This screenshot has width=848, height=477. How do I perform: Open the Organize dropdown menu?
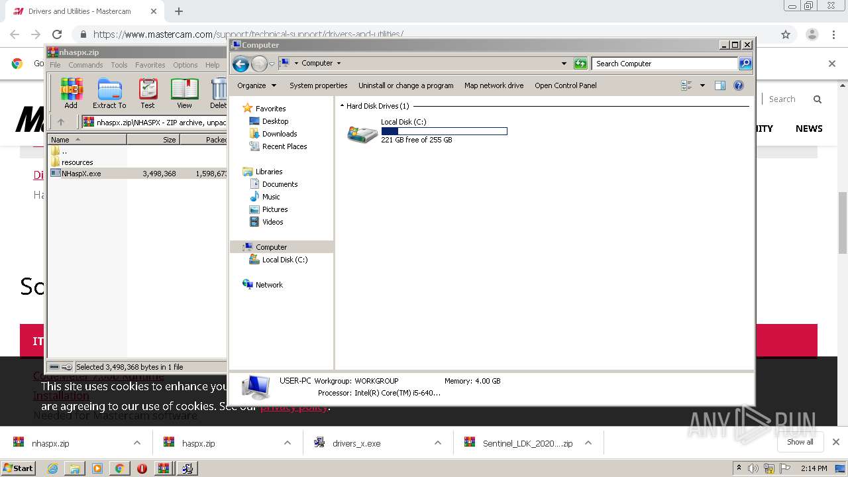(x=256, y=85)
